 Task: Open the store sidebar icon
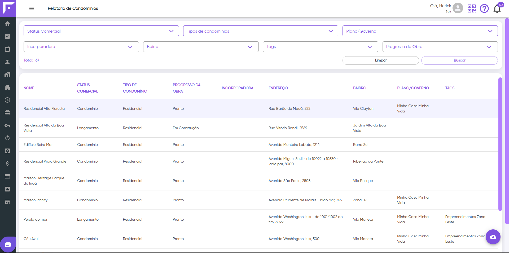coord(7,202)
